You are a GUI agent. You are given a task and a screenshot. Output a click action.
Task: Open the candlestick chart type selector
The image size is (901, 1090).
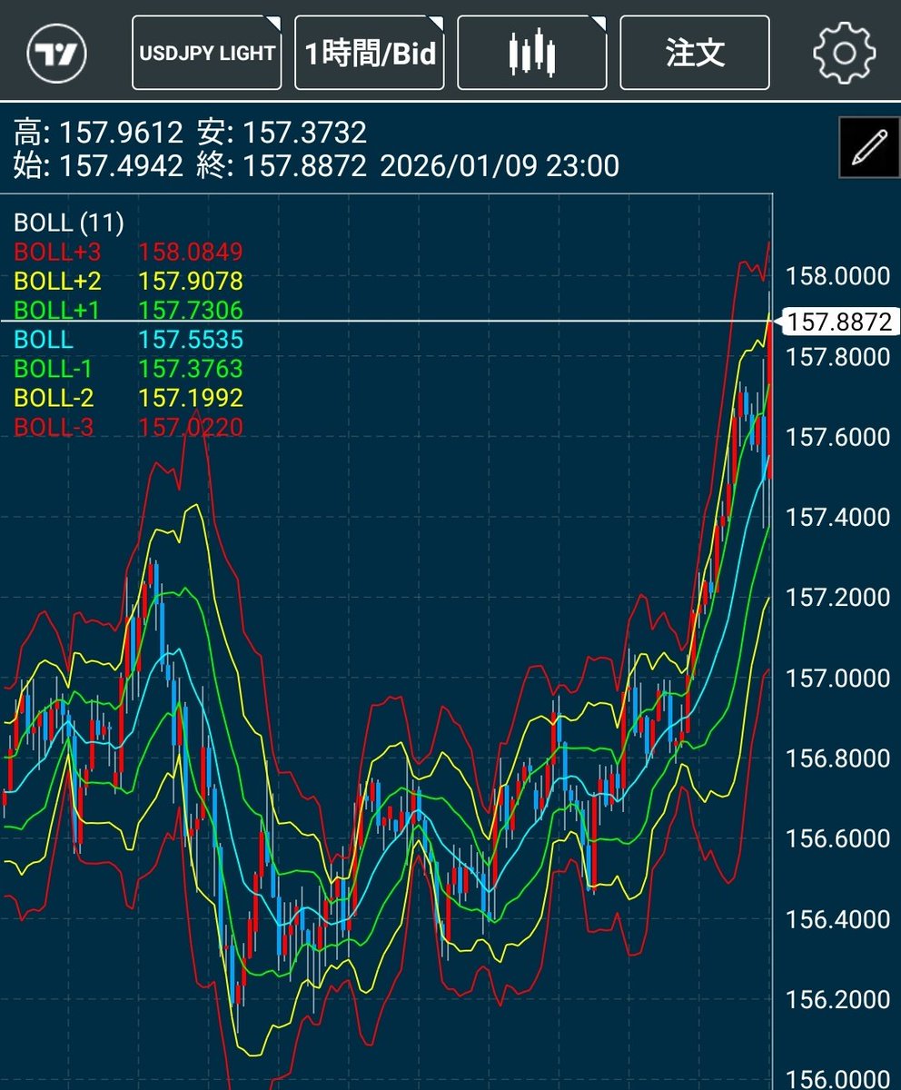[x=532, y=53]
